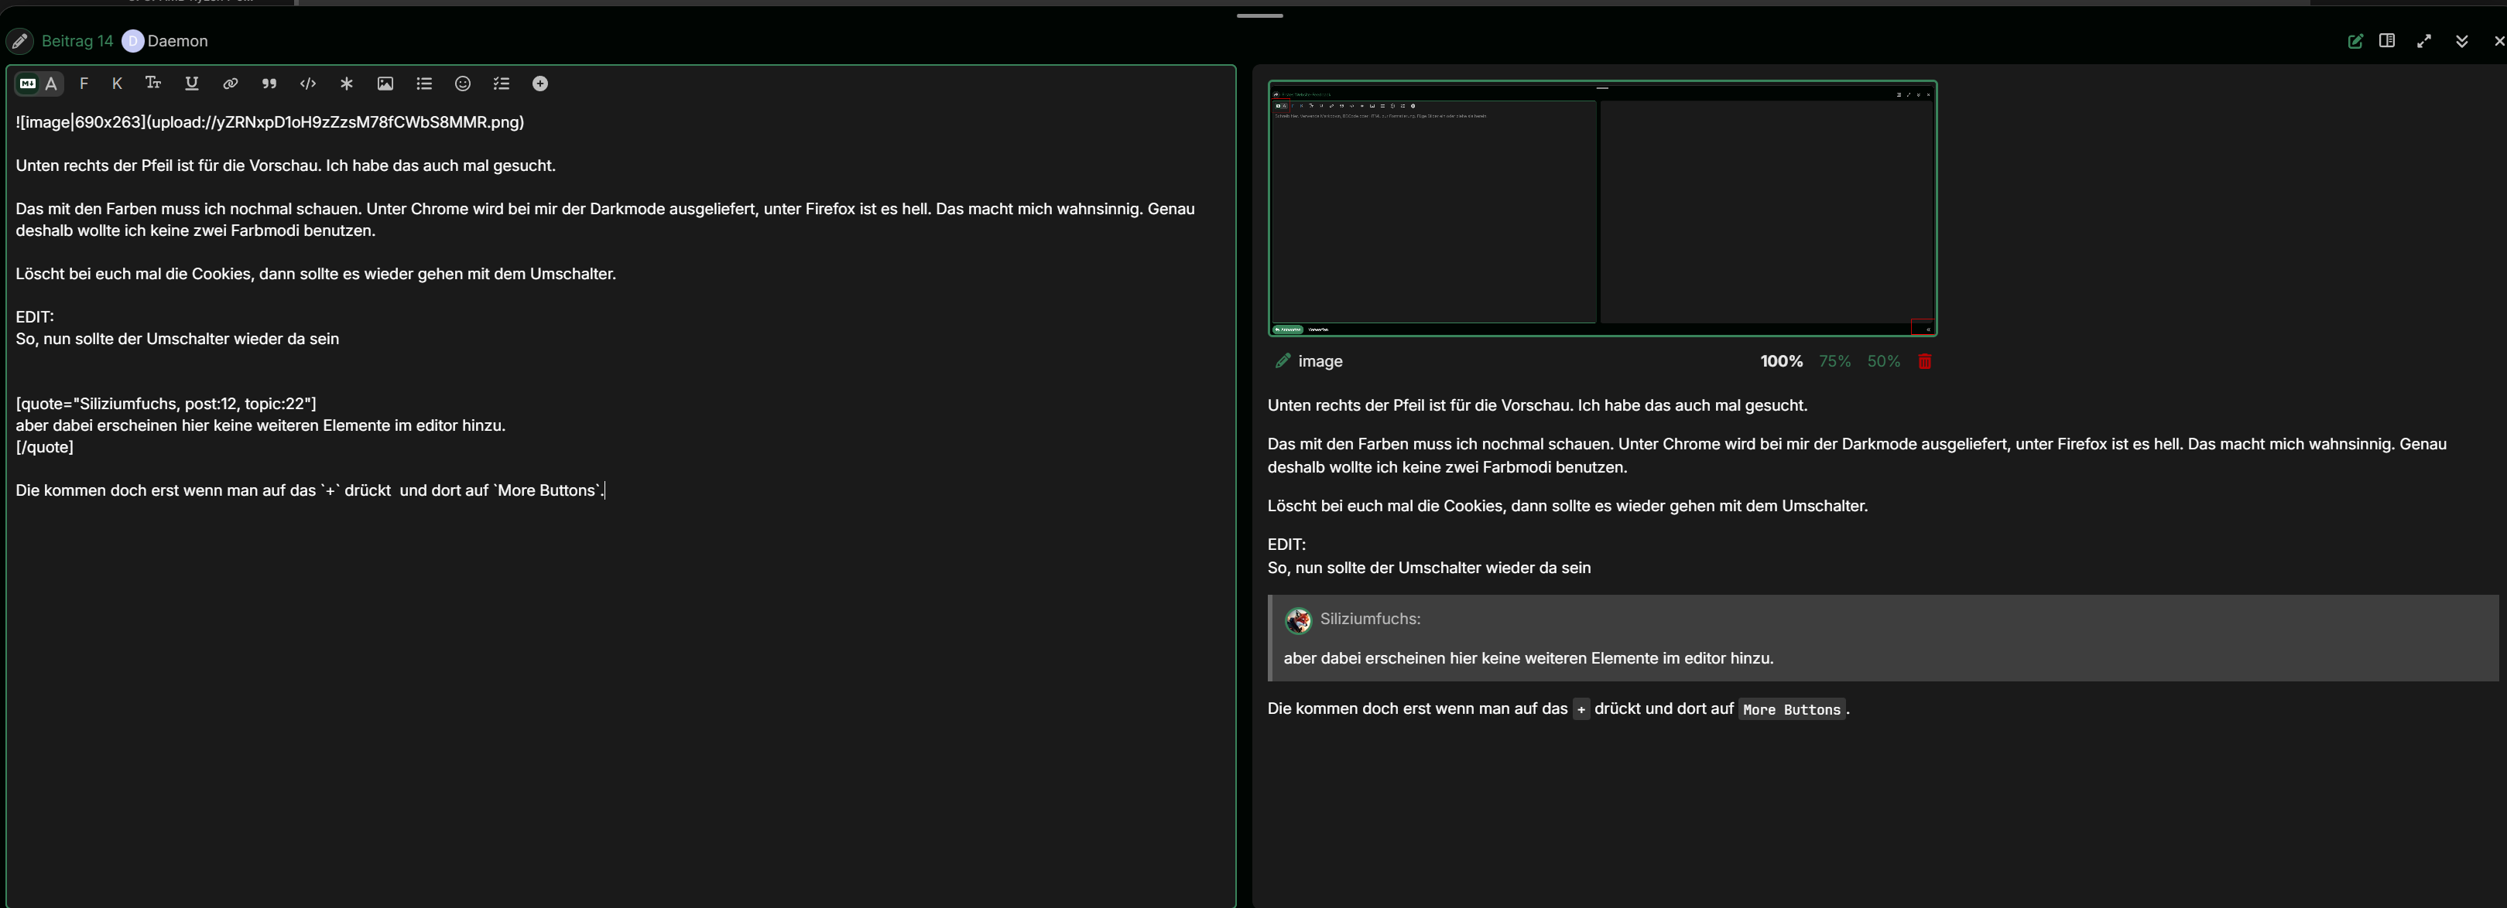Open the emoji picker smiley icon
Viewport: 2507px width, 908px height.
coord(464,84)
